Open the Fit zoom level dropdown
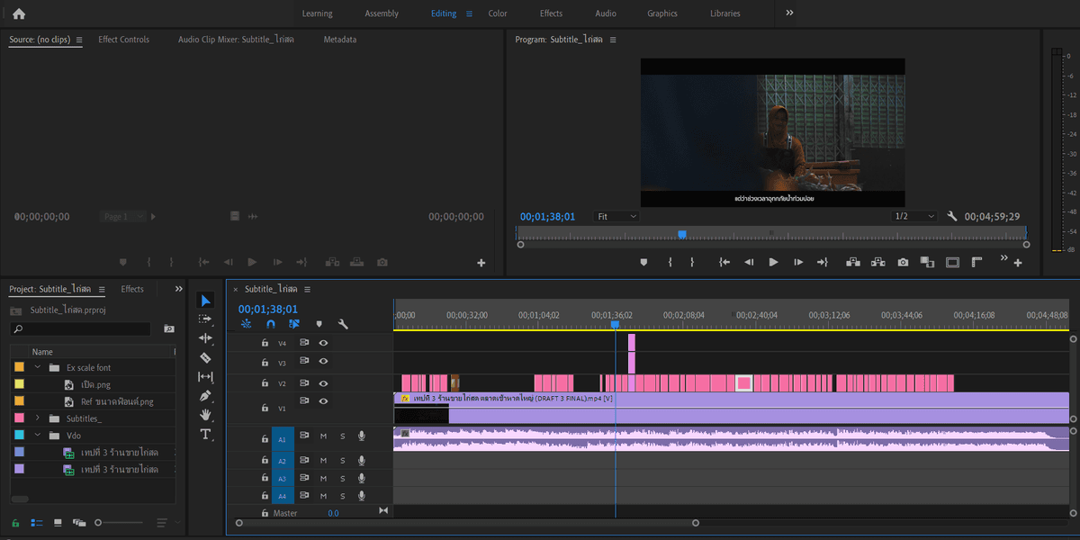 [x=616, y=216]
